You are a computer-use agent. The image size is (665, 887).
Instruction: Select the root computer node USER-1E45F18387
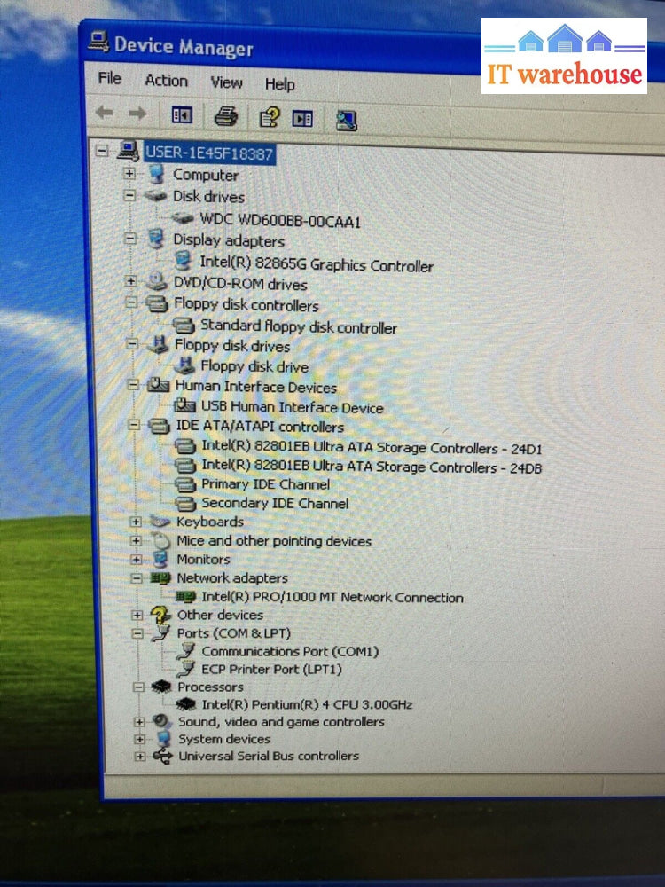[x=209, y=153]
